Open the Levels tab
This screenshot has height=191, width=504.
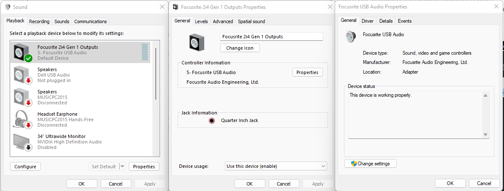201,21
